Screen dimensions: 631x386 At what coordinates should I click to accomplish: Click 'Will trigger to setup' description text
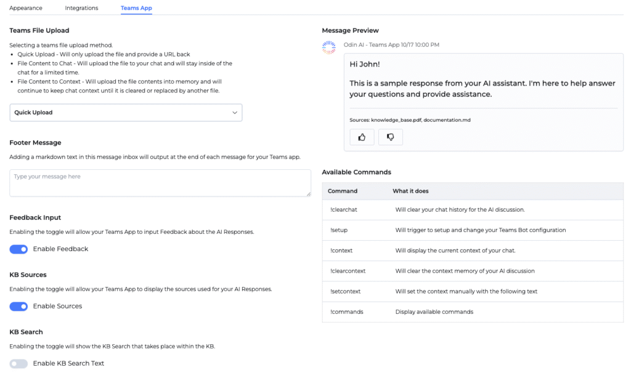[481, 230]
